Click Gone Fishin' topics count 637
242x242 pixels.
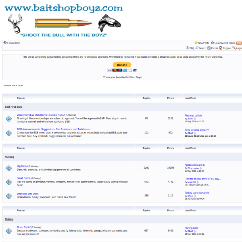click(146, 231)
